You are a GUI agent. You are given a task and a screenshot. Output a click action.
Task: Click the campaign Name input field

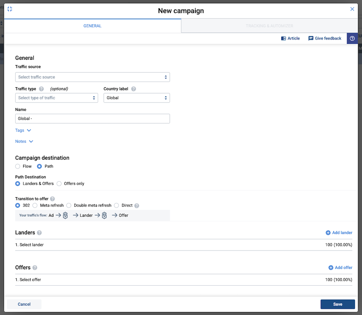click(92, 119)
